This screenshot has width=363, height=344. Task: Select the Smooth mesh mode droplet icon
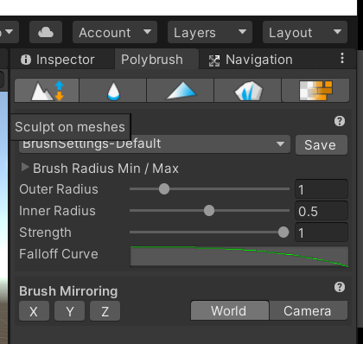(113, 91)
